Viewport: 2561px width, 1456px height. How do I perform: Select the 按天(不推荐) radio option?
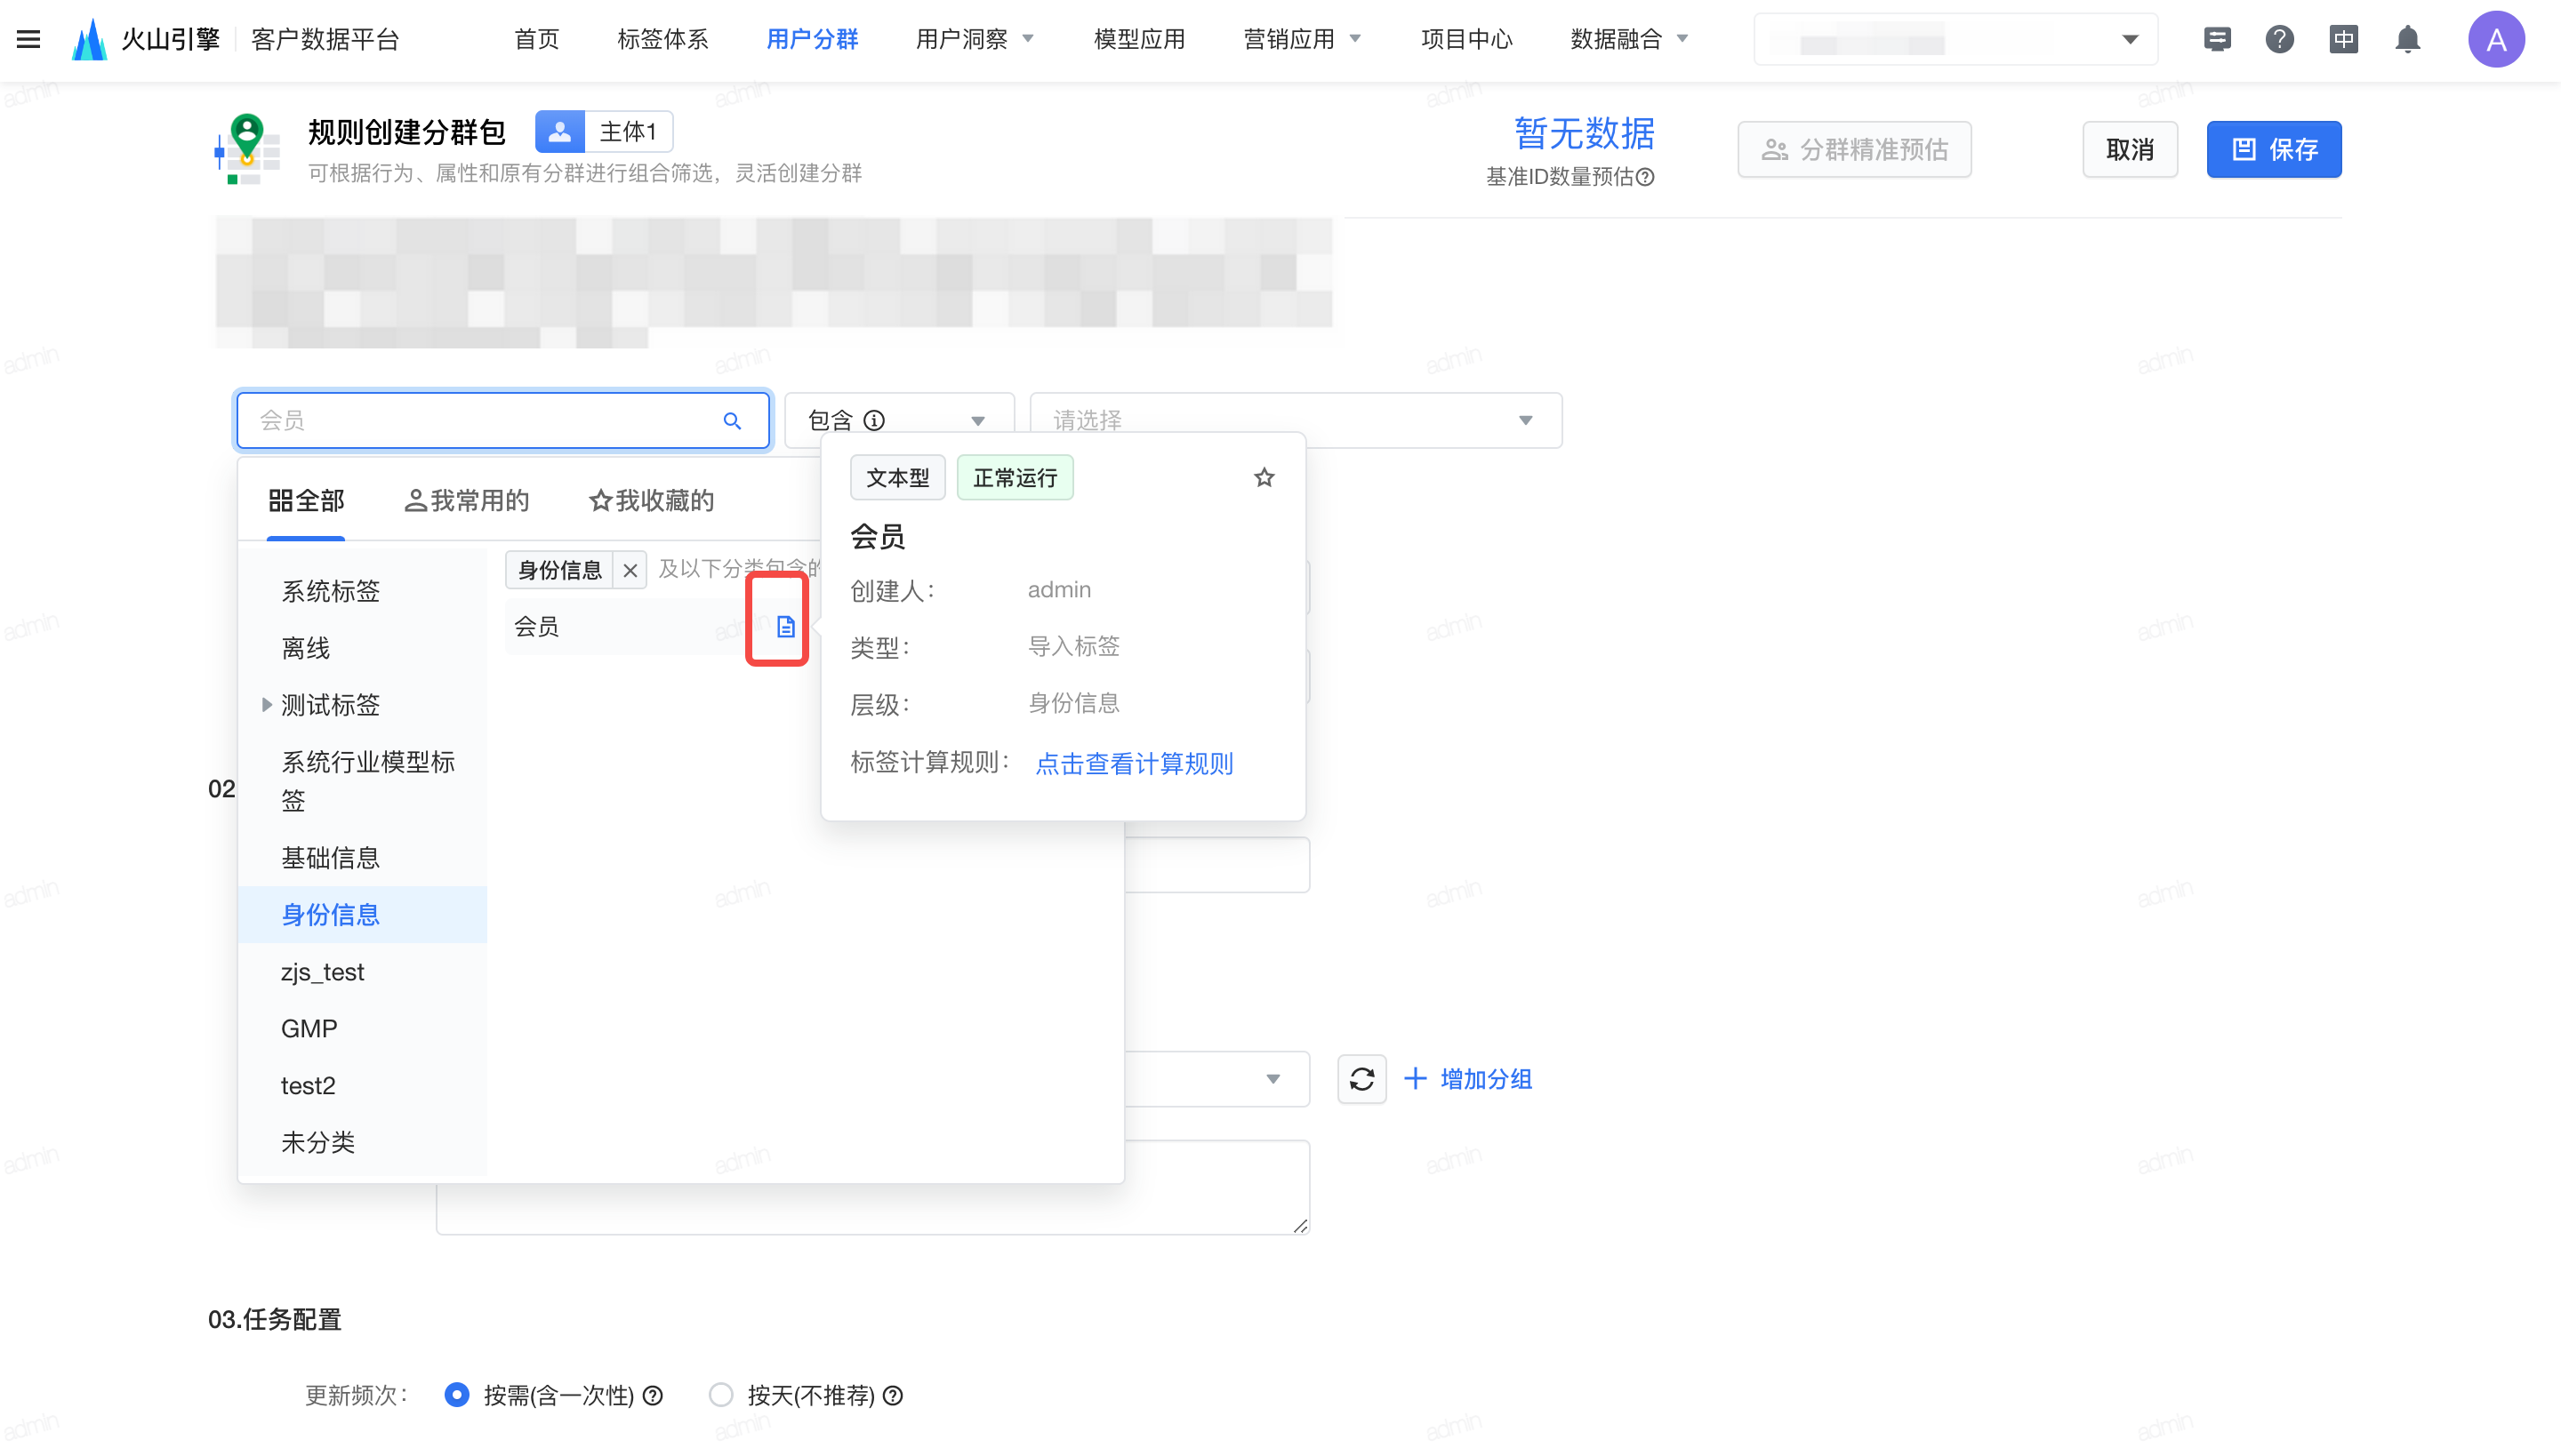pos(720,1394)
